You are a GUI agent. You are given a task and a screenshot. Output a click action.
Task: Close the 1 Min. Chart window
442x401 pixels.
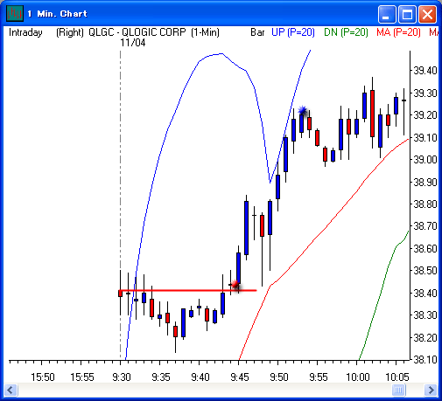click(x=427, y=14)
